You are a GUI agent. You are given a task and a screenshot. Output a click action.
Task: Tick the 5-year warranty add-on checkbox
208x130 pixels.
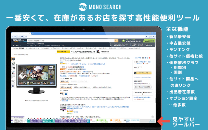[x=135, y=62]
